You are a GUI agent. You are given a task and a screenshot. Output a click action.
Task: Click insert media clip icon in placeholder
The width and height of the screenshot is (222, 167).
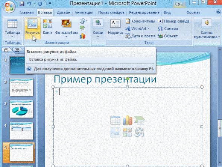(139, 132)
